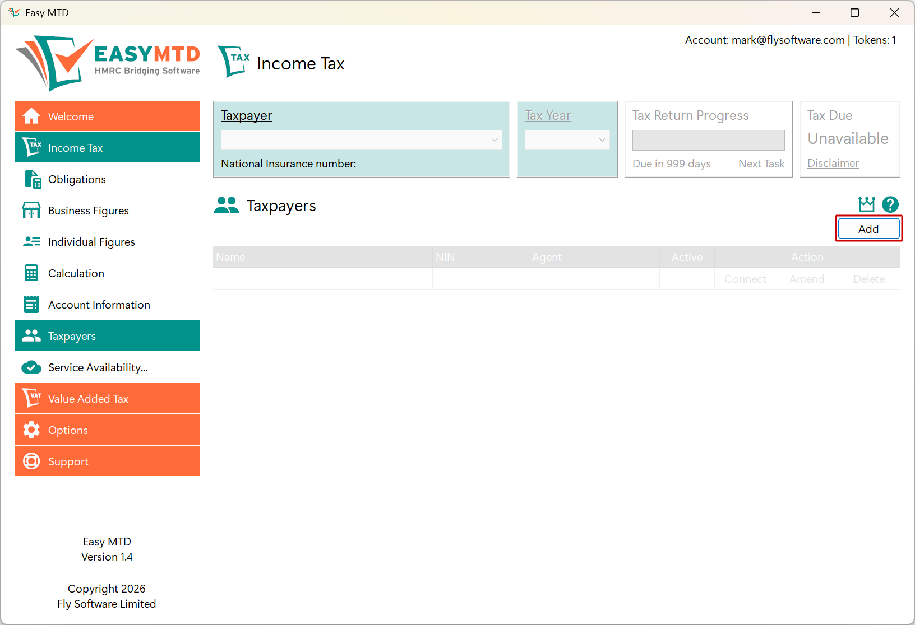Click the 'Copyright 2026' text
The image size is (915, 625).
(107, 589)
